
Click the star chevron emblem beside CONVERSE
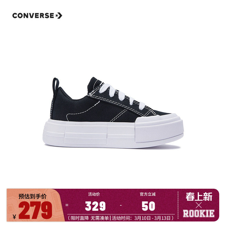coord(59,16)
